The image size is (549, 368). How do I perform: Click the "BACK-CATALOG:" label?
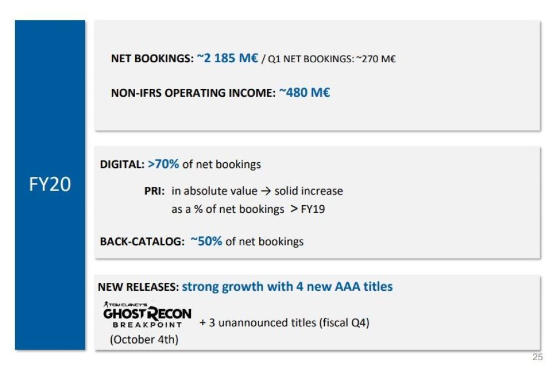pyautogui.click(x=142, y=242)
